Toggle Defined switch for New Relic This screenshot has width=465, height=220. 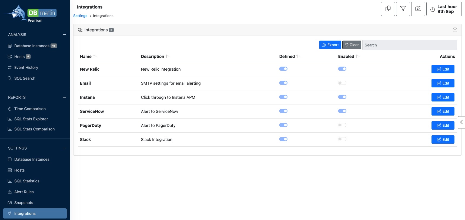tap(283, 69)
